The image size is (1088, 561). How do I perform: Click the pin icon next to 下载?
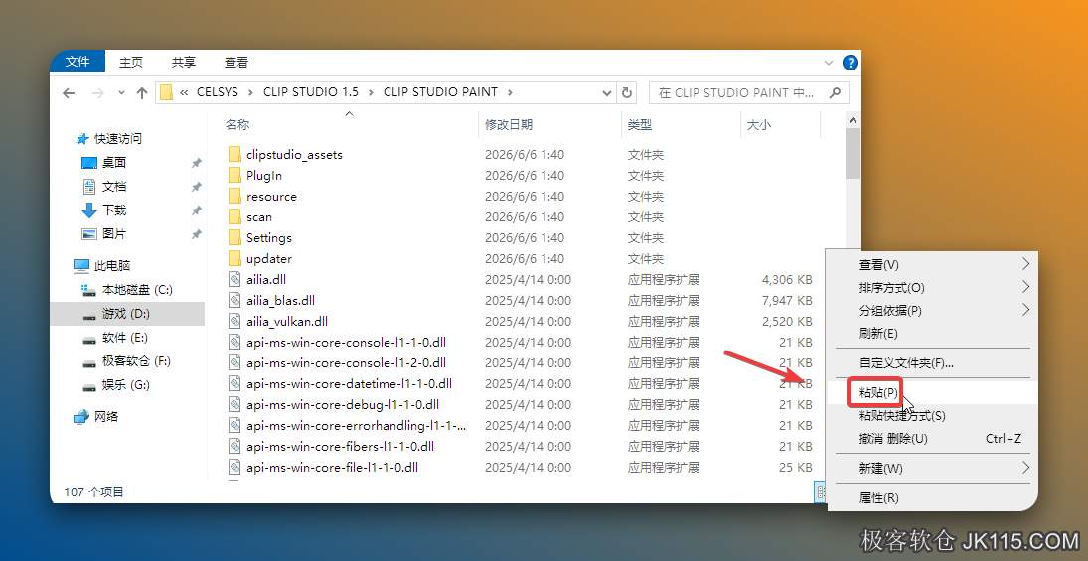pyautogui.click(x=197, y=210)
